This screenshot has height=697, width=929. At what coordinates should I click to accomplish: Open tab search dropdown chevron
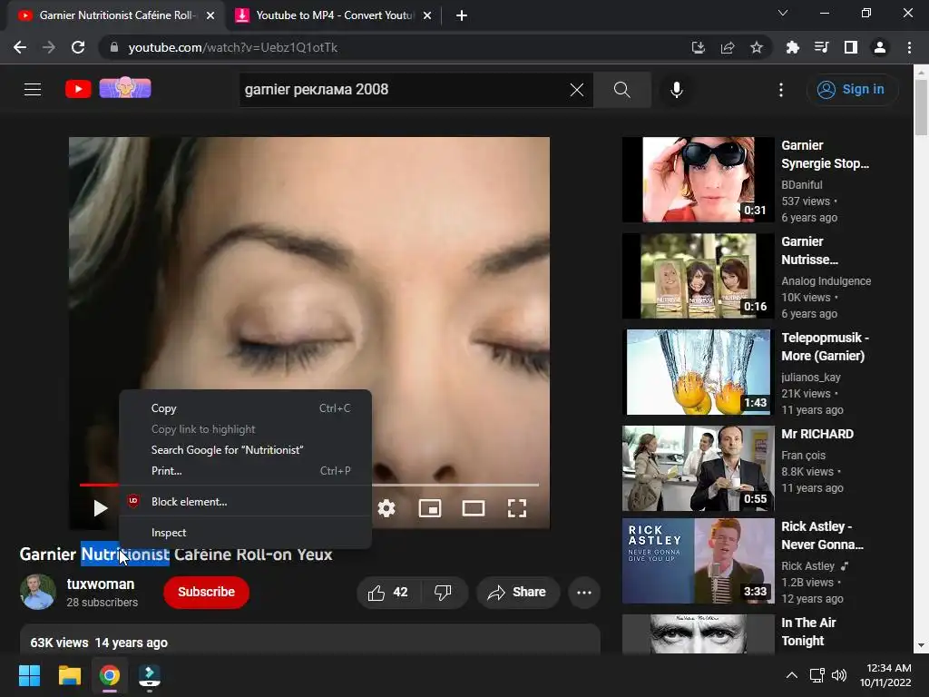(x=783, y=13)
